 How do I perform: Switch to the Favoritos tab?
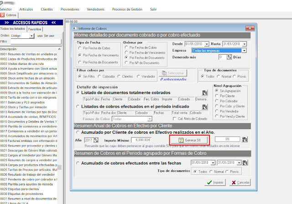35,29
